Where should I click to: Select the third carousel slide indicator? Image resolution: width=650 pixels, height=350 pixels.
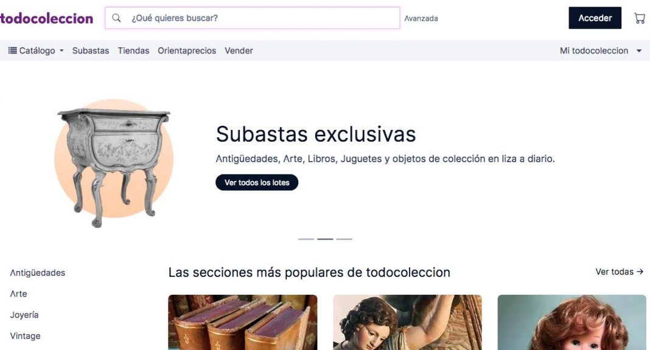point(344,239)
